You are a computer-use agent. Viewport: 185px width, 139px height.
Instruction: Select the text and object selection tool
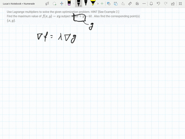tap(47, 3)
